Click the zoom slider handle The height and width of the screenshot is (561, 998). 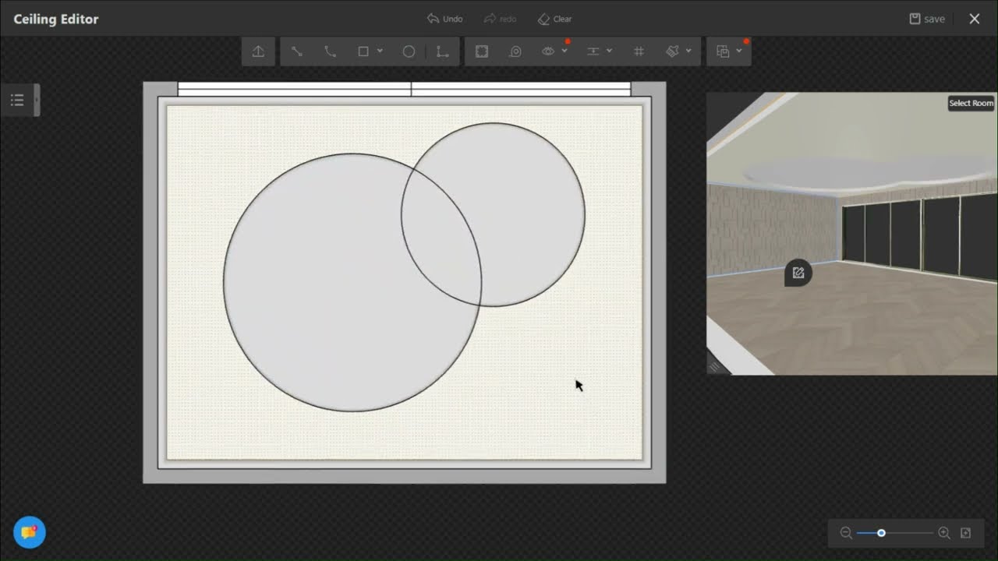tap(881, 533)
